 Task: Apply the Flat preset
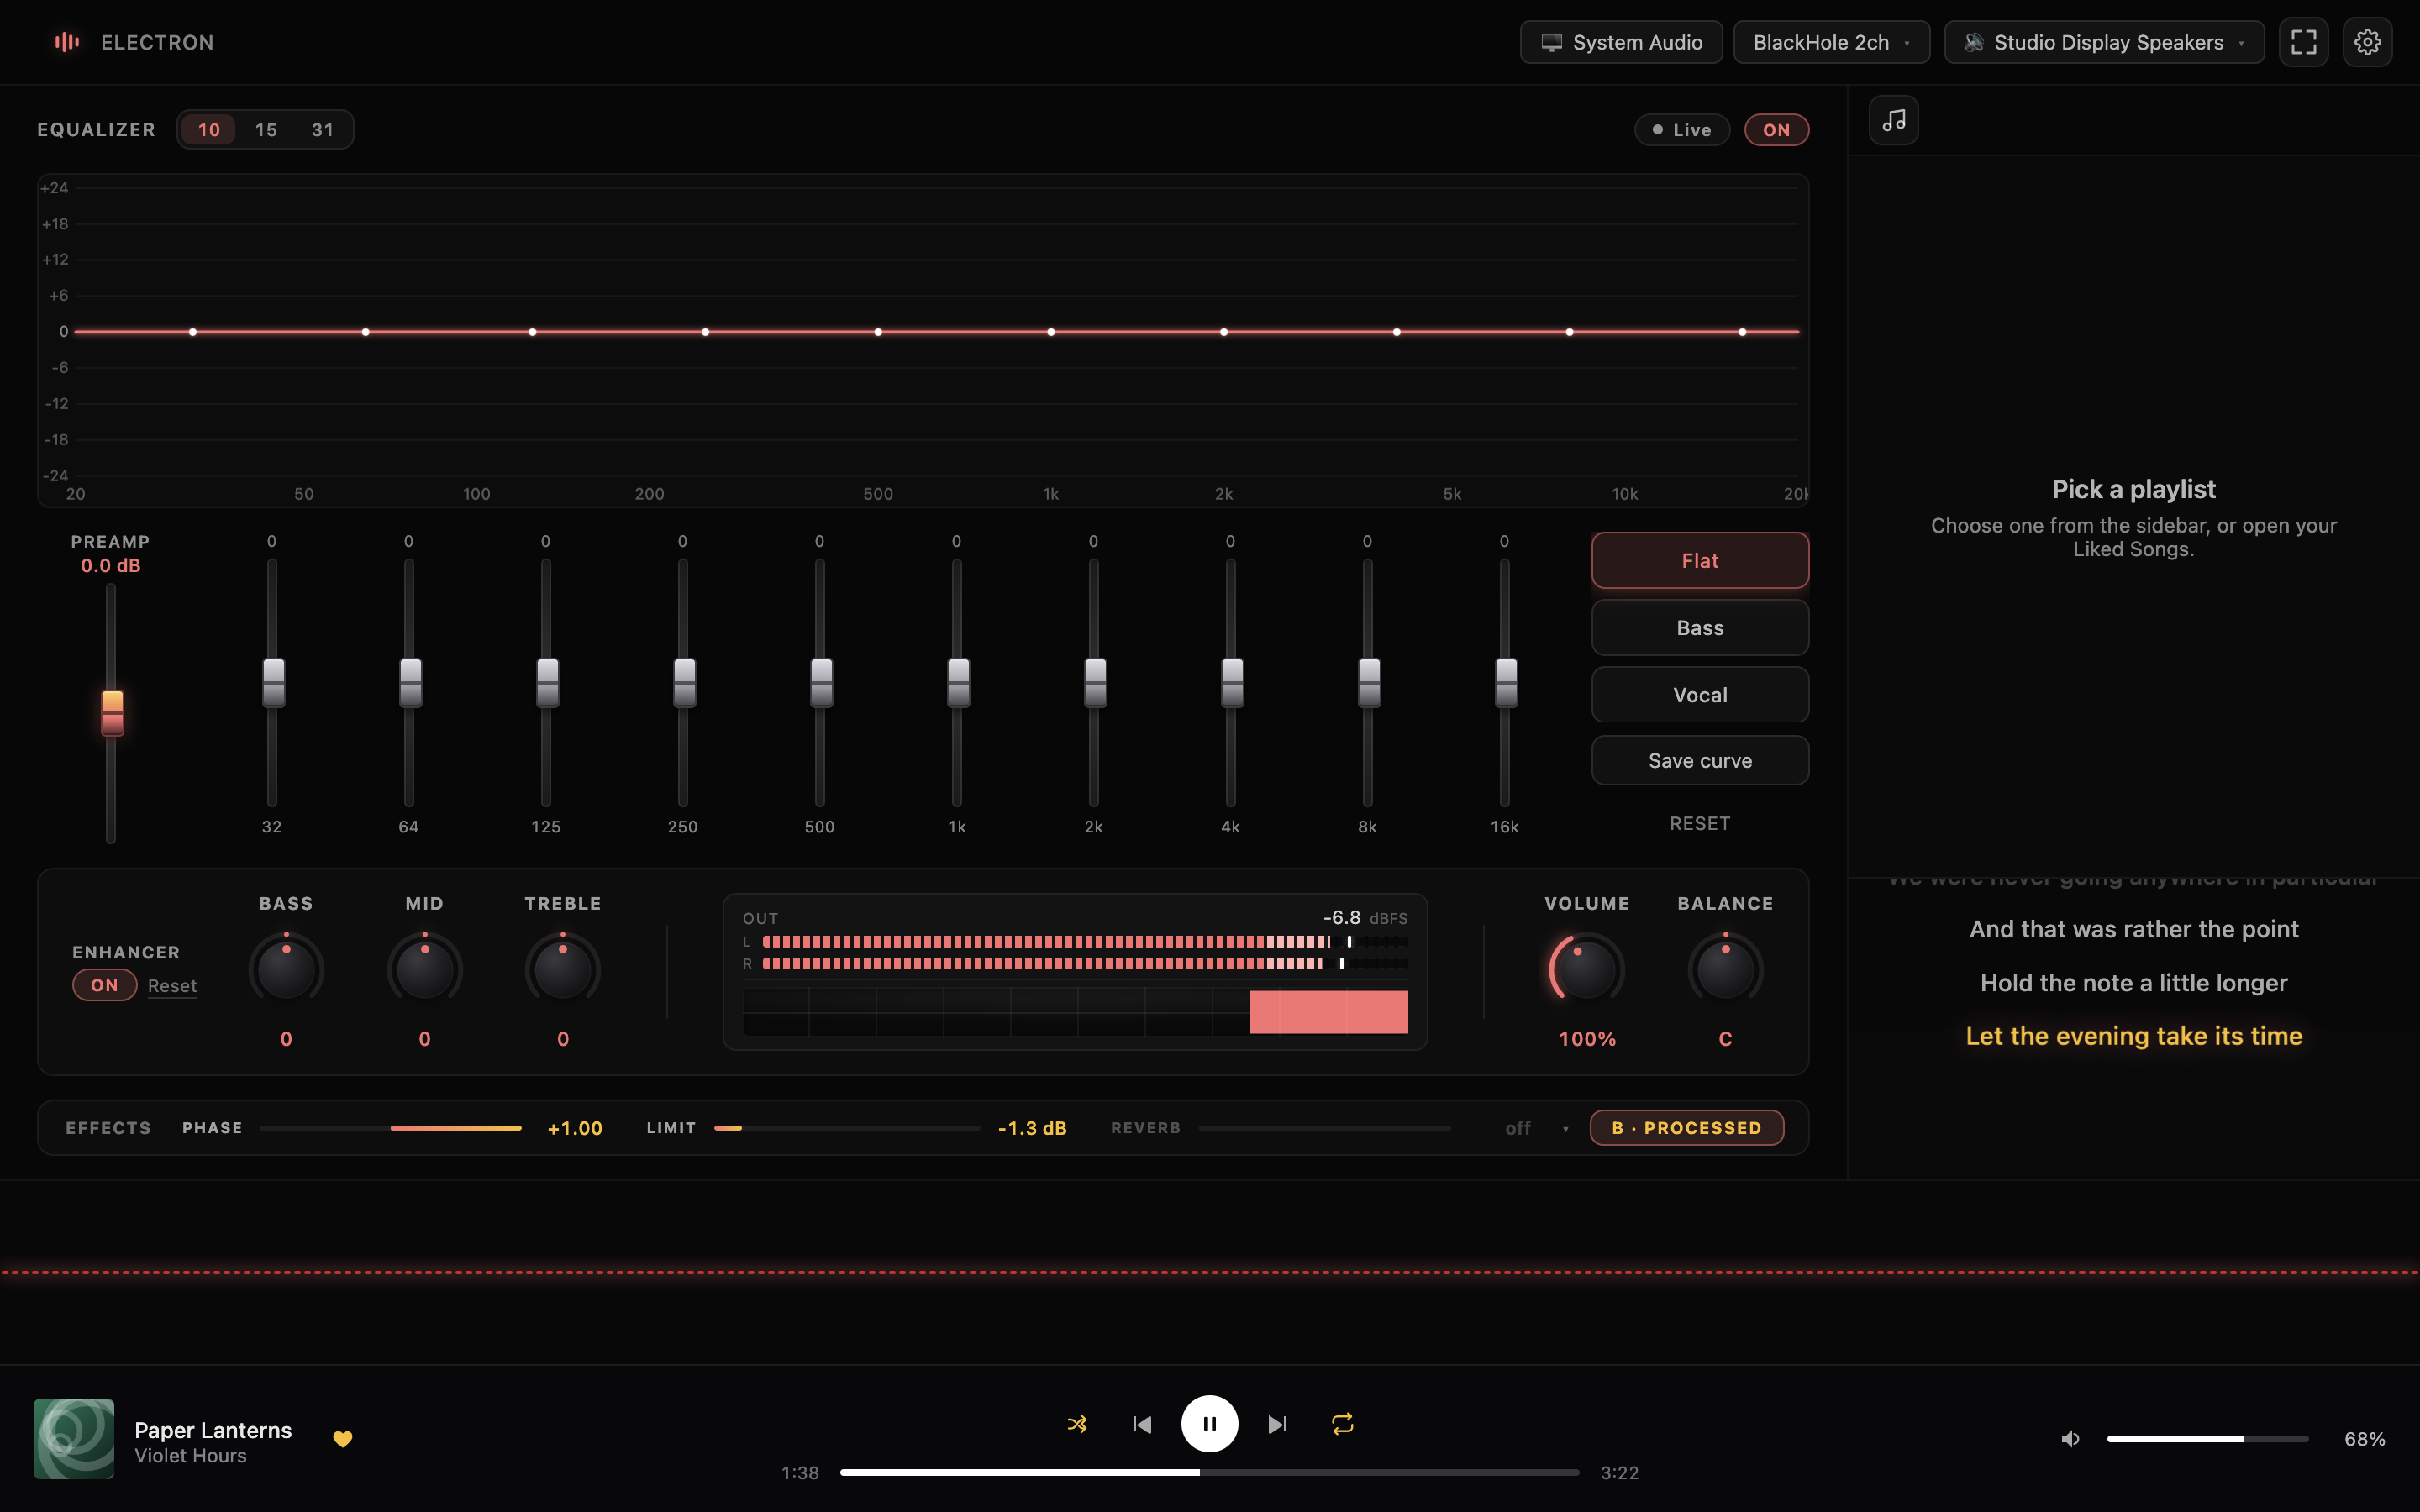coord(1700,560)
